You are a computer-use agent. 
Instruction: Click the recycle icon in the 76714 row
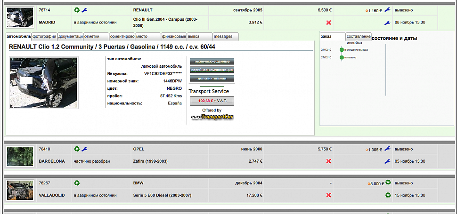tap(77, 10)
